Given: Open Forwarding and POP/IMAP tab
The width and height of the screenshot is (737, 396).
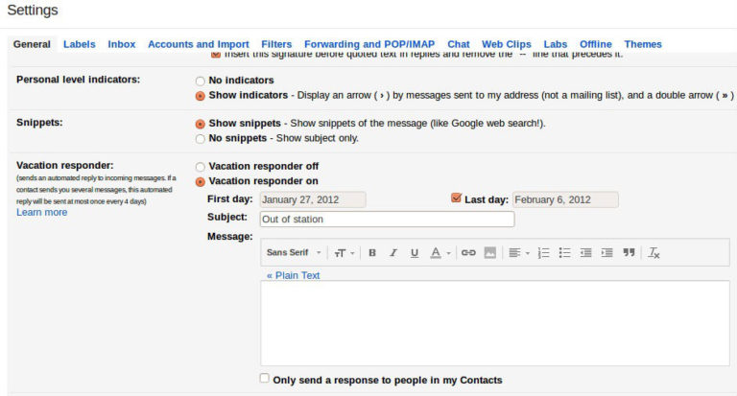Looking at the screenshot, I should (x=369, y=44).
